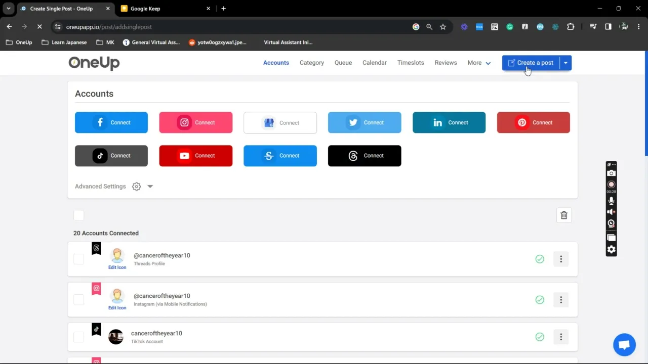Bookmark this page with star icon
This screenshot has width=648, height=364.
[x=443, y=27]
